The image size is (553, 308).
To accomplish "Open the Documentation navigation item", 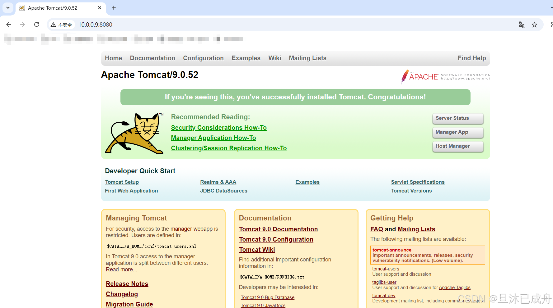I will 152,58.
